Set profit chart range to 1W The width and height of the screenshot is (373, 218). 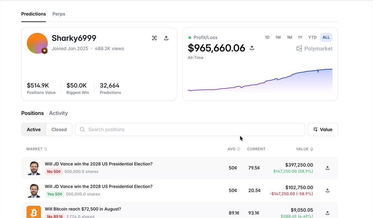(278, 37)
